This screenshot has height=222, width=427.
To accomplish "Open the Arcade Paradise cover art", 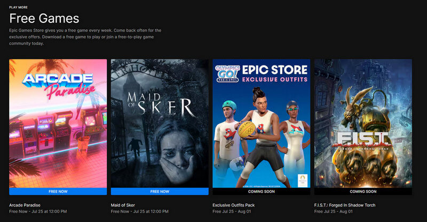I will (x=58, y=124).
